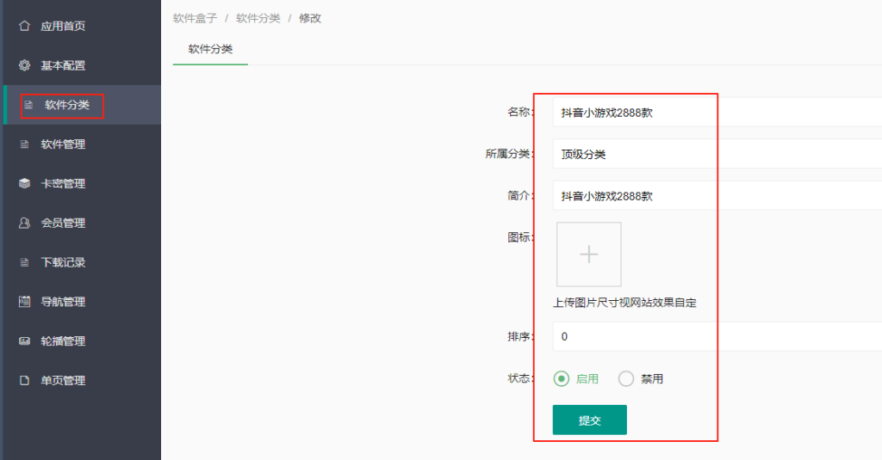Click the document icon beside 软件分类
882x460 pixels.
click(28, 105)
